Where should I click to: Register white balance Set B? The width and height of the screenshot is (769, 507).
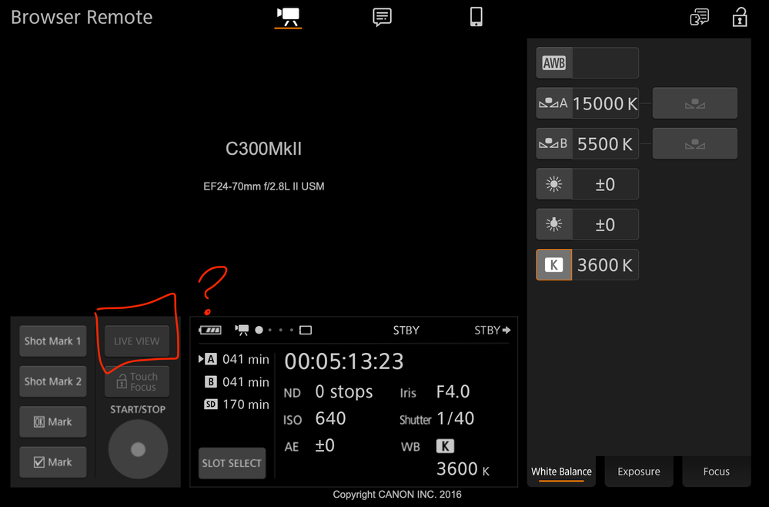(694, 143)
